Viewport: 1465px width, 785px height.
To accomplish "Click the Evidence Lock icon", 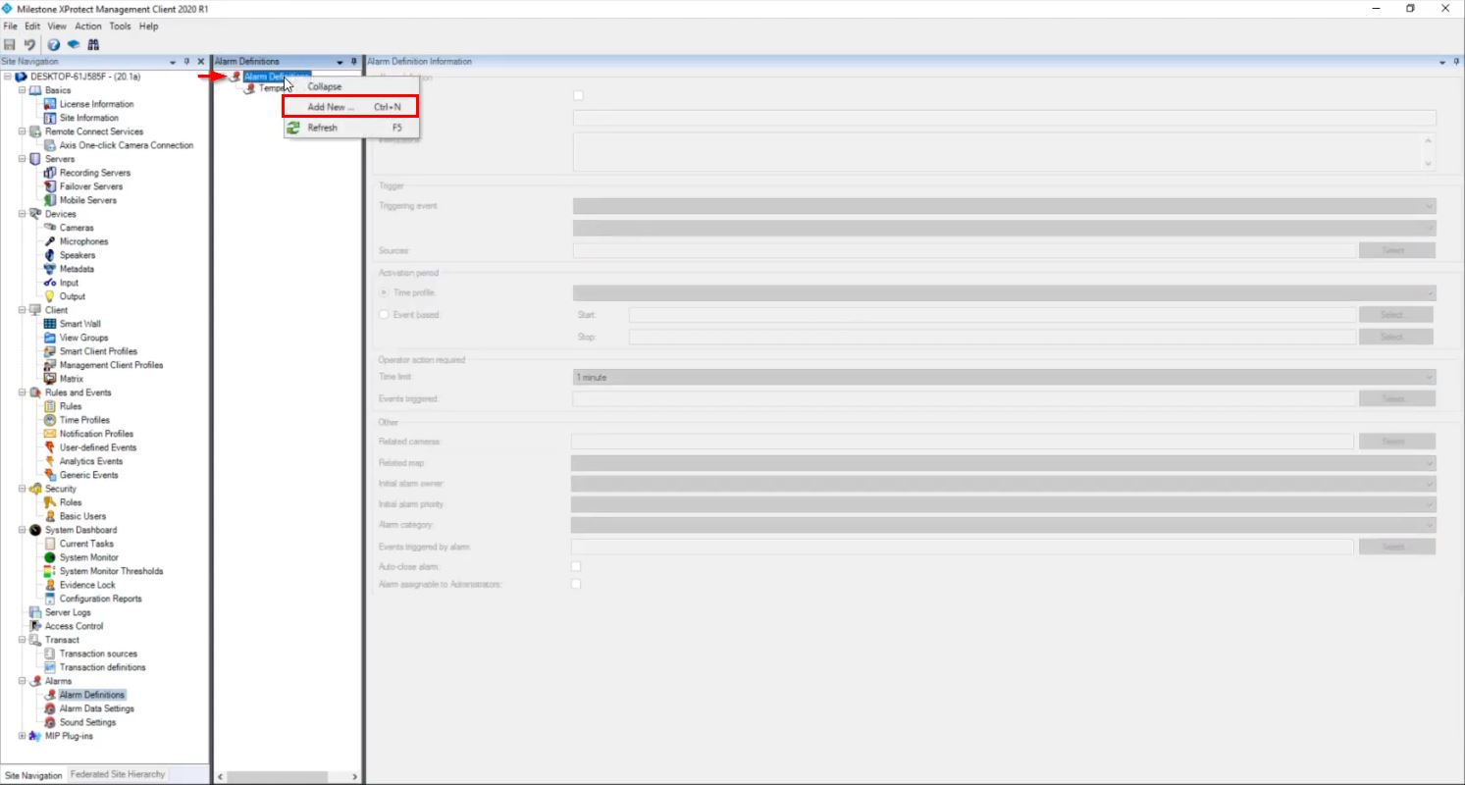I will tap(50, 585).
